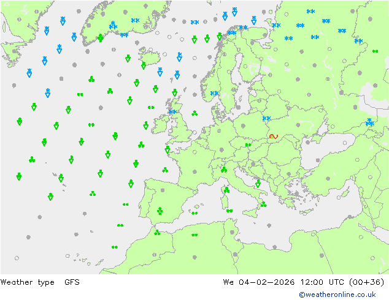The image size is (389, 300).
Task: Click the 'We 04-02-2026' date text
Action: click(259, 282)
